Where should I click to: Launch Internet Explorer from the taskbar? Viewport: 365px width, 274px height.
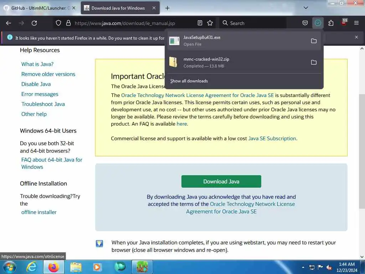[32, 267]
